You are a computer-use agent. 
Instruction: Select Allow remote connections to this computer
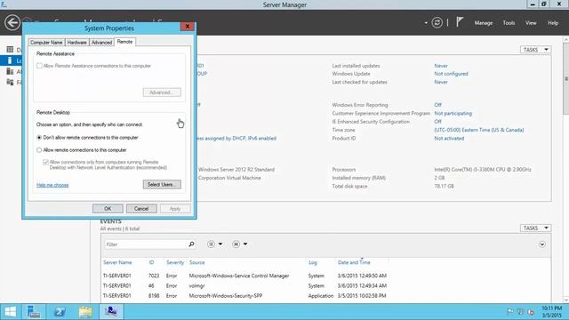[x=39, y=150]
